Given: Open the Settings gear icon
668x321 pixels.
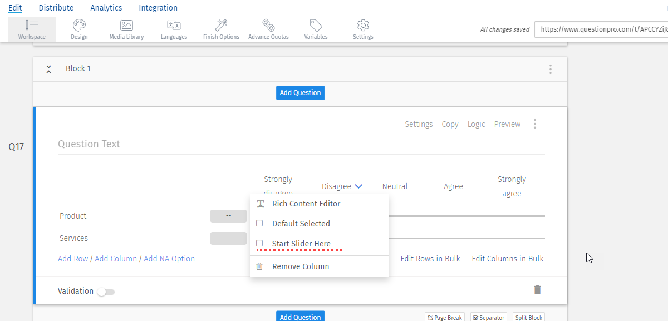Looking at the screenshot, I should (x=363, y=26).
